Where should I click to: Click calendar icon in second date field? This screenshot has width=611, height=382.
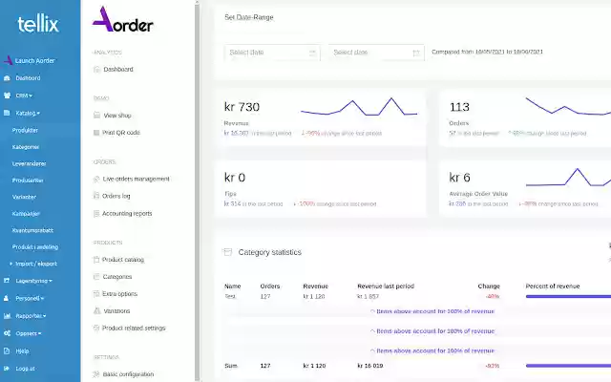pyautogui.click(x=416, y=53)
